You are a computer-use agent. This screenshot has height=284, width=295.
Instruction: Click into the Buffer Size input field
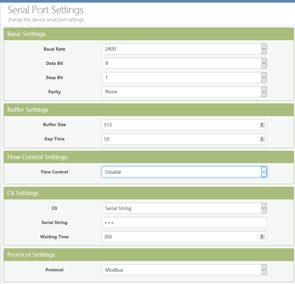(178, 125)
